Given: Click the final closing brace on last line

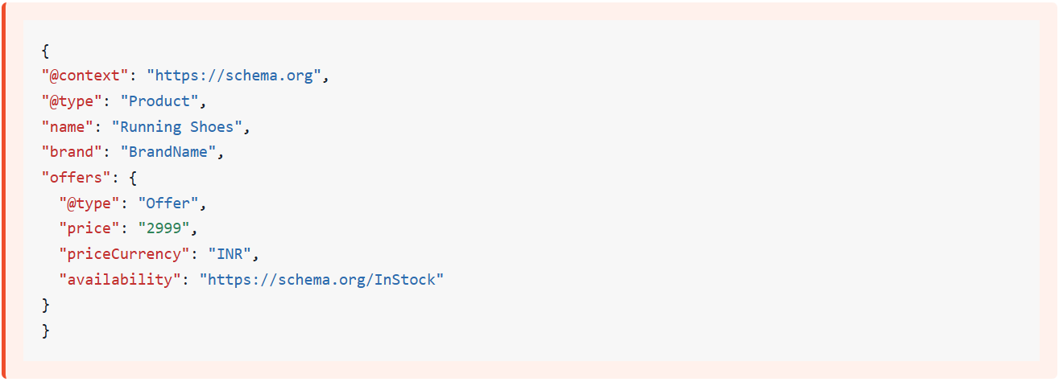Looking at the screenshot, I should point(46,331).
